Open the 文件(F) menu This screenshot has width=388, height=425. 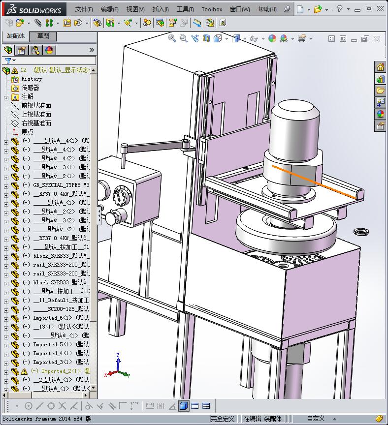pos(84,9)
